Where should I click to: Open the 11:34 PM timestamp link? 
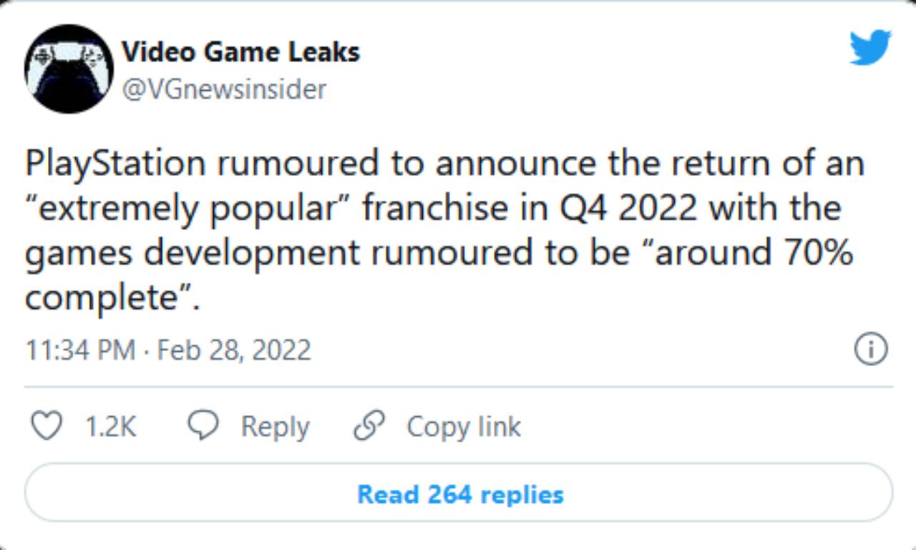pyautogui.click(x=80, y=350)
